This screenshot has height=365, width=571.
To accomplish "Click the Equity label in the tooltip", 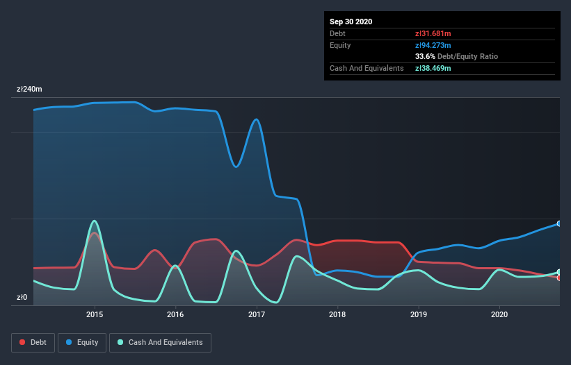I will 340,45.
